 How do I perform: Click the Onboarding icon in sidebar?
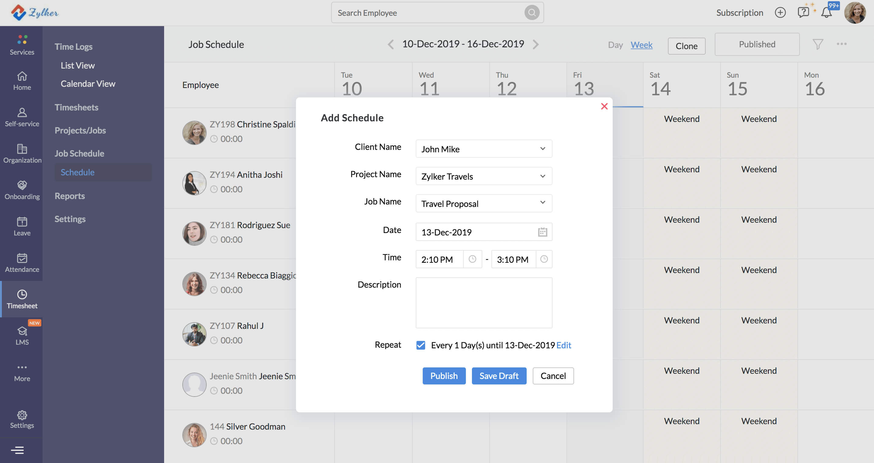click(x=21, y=185)
